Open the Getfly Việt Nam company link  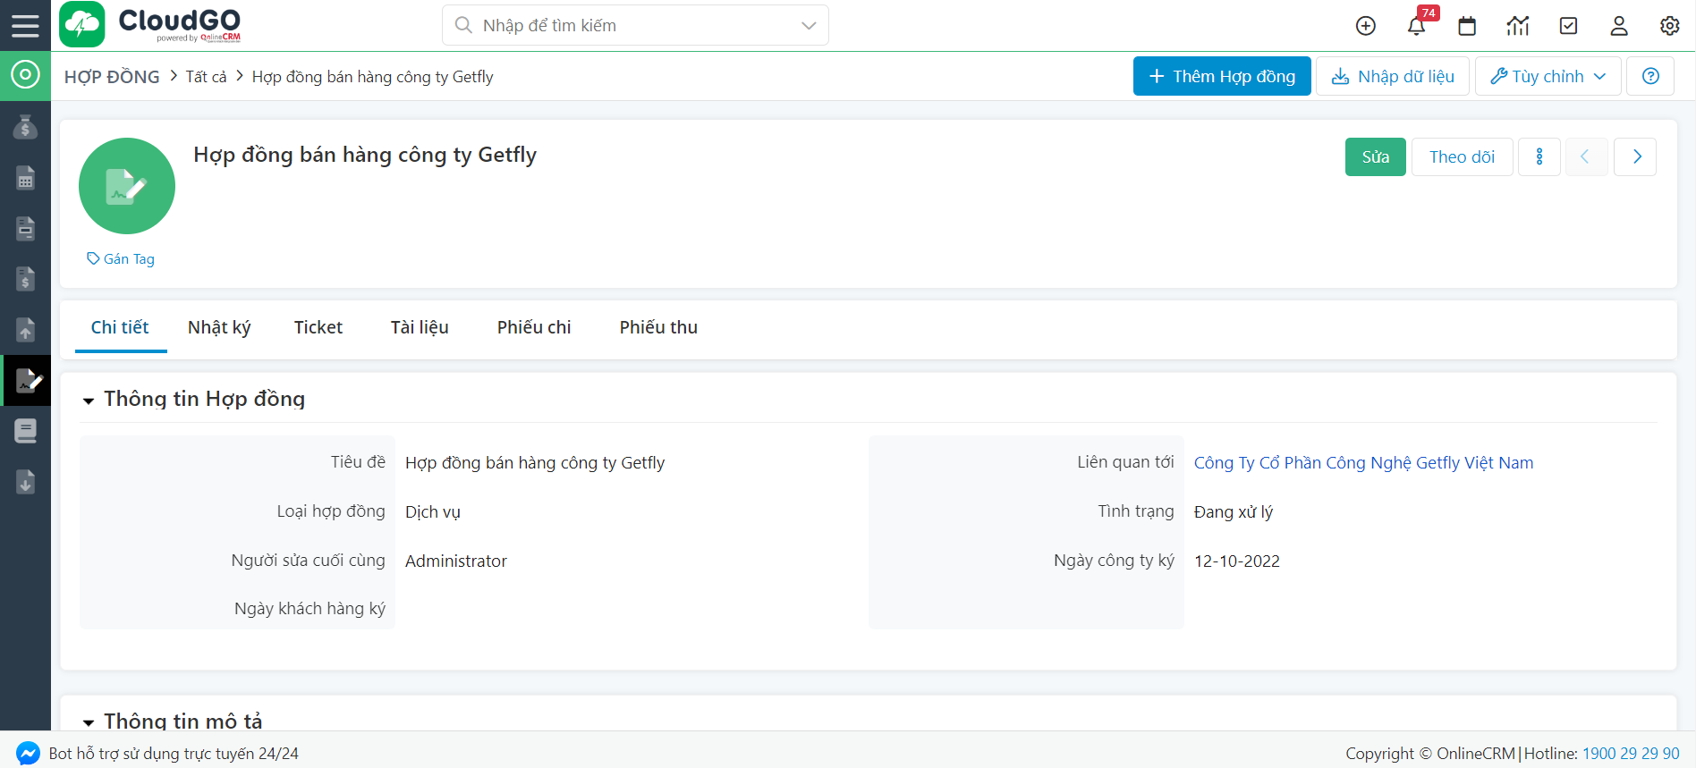[x=1363, y=462]
